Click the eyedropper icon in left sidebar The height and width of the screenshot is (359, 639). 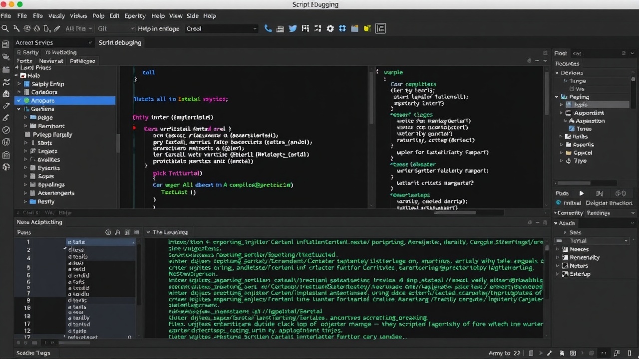pos(6,106)
